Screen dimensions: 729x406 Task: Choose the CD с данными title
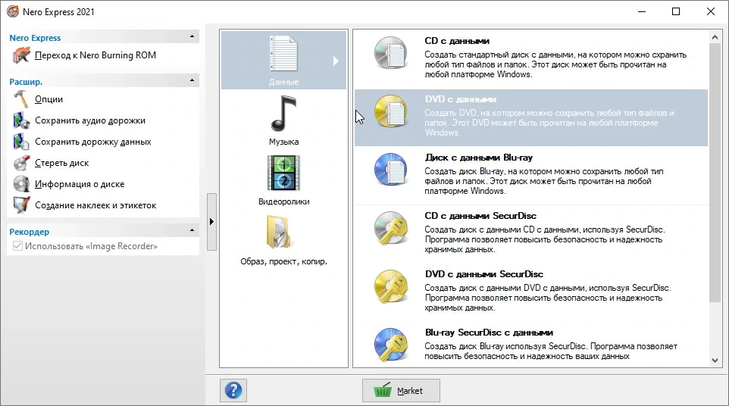point(456,41)
